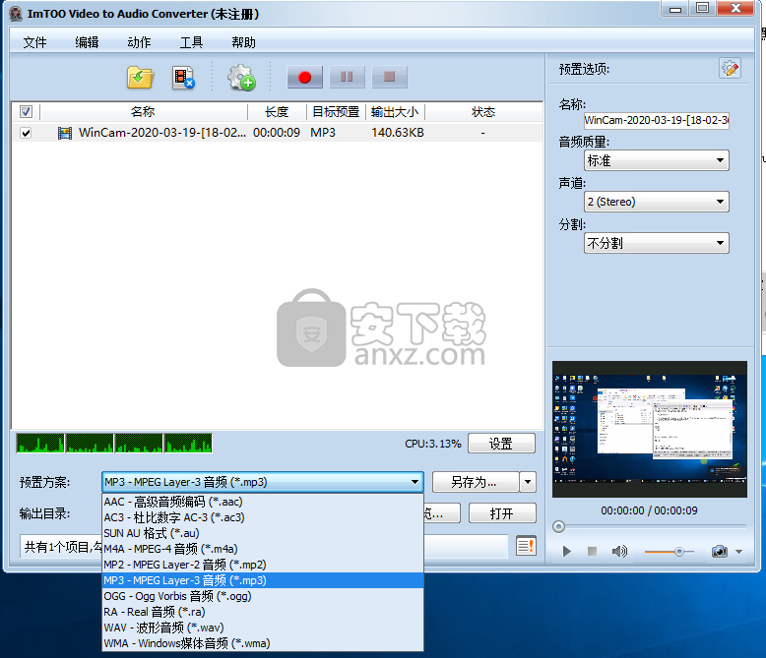Sort by the 名称 column header
The height and width of the screenshot is (658, 766).
[143, 112]
